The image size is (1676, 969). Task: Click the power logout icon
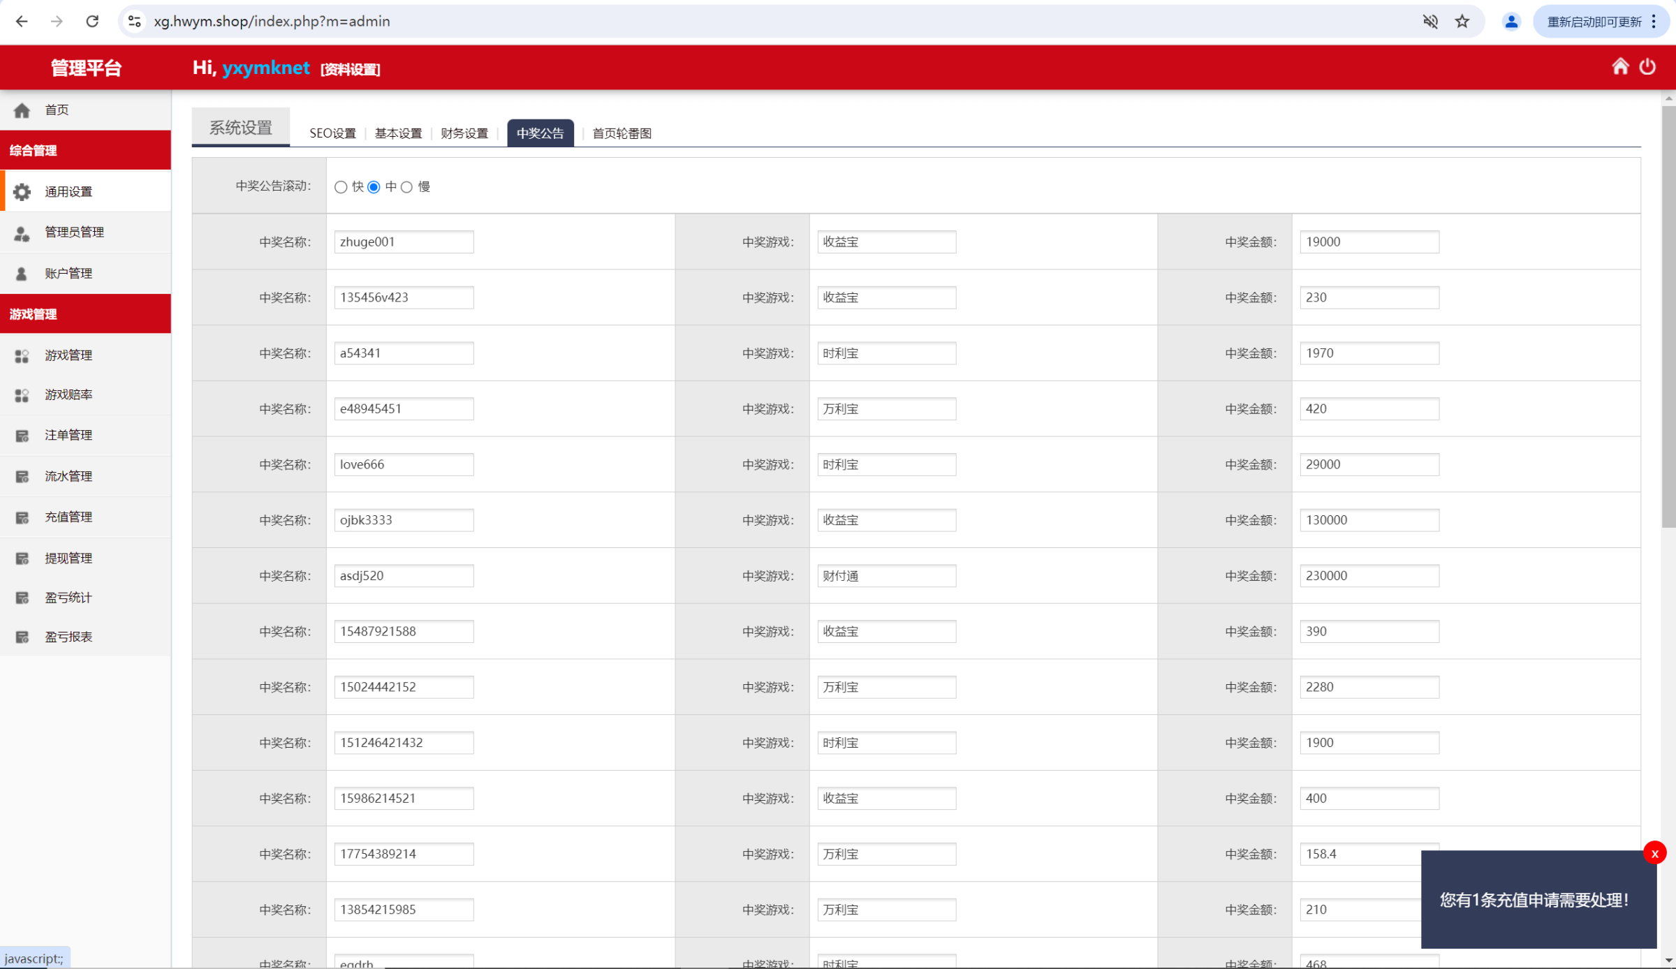(x=1647, y=67)
